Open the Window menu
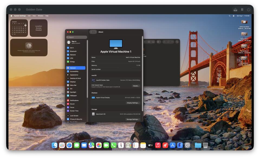The width and height of the screenshot is (260, 158). click(40, 16)
